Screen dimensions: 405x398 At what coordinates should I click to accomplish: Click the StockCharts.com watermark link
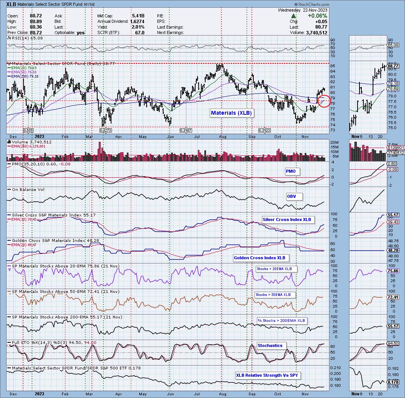tap(312, 4)
